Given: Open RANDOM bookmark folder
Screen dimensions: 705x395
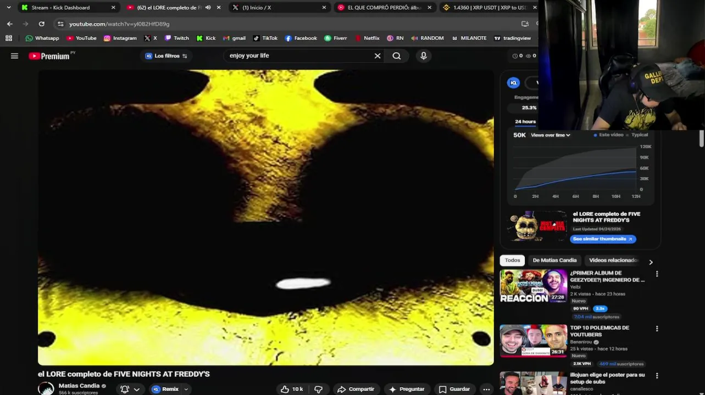Looking at the screenshot, I should pyautogui.click(x=427, y=38).
